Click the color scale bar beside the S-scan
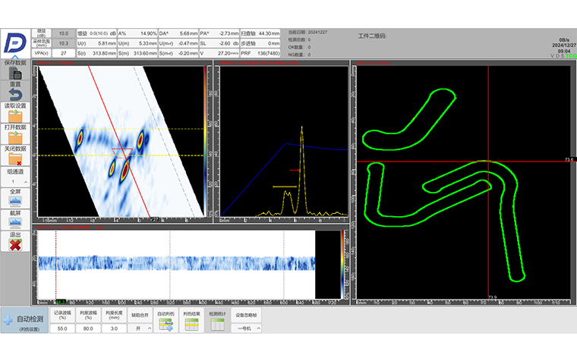This screenshot has width=577, height=361. 204,141
